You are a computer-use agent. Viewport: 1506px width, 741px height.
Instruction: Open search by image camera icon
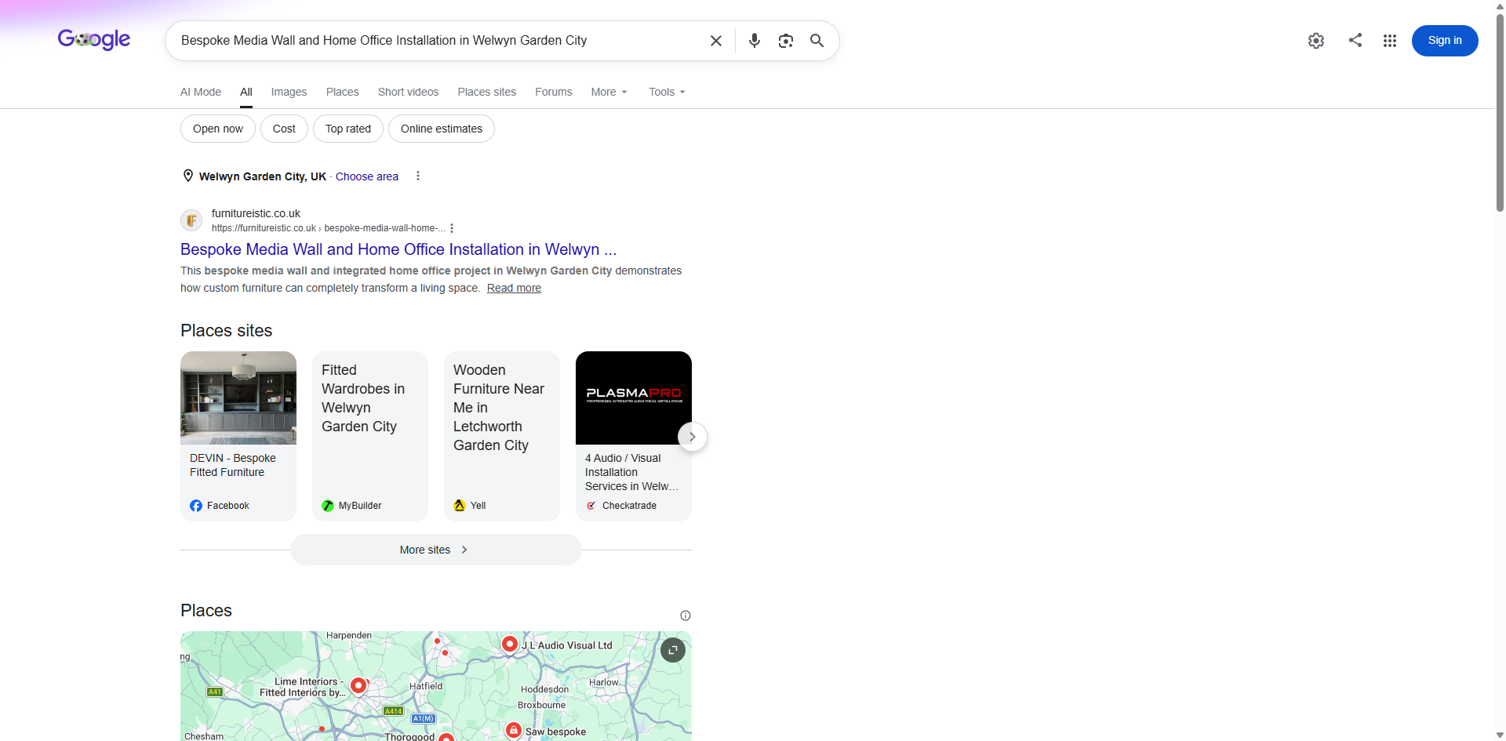[785, 41]
